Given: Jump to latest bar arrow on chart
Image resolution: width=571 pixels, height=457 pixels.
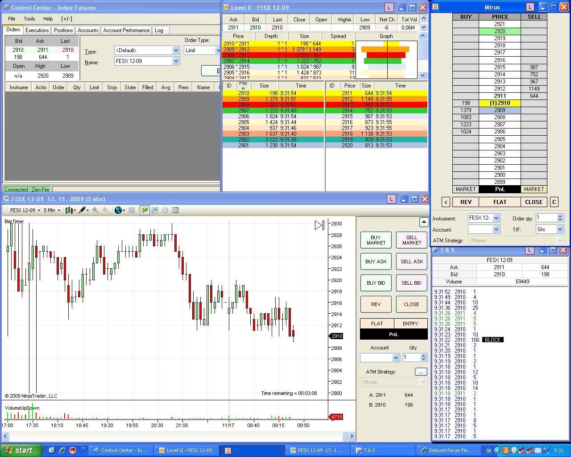Looking at the screenshot, I should tap(319, 225).
